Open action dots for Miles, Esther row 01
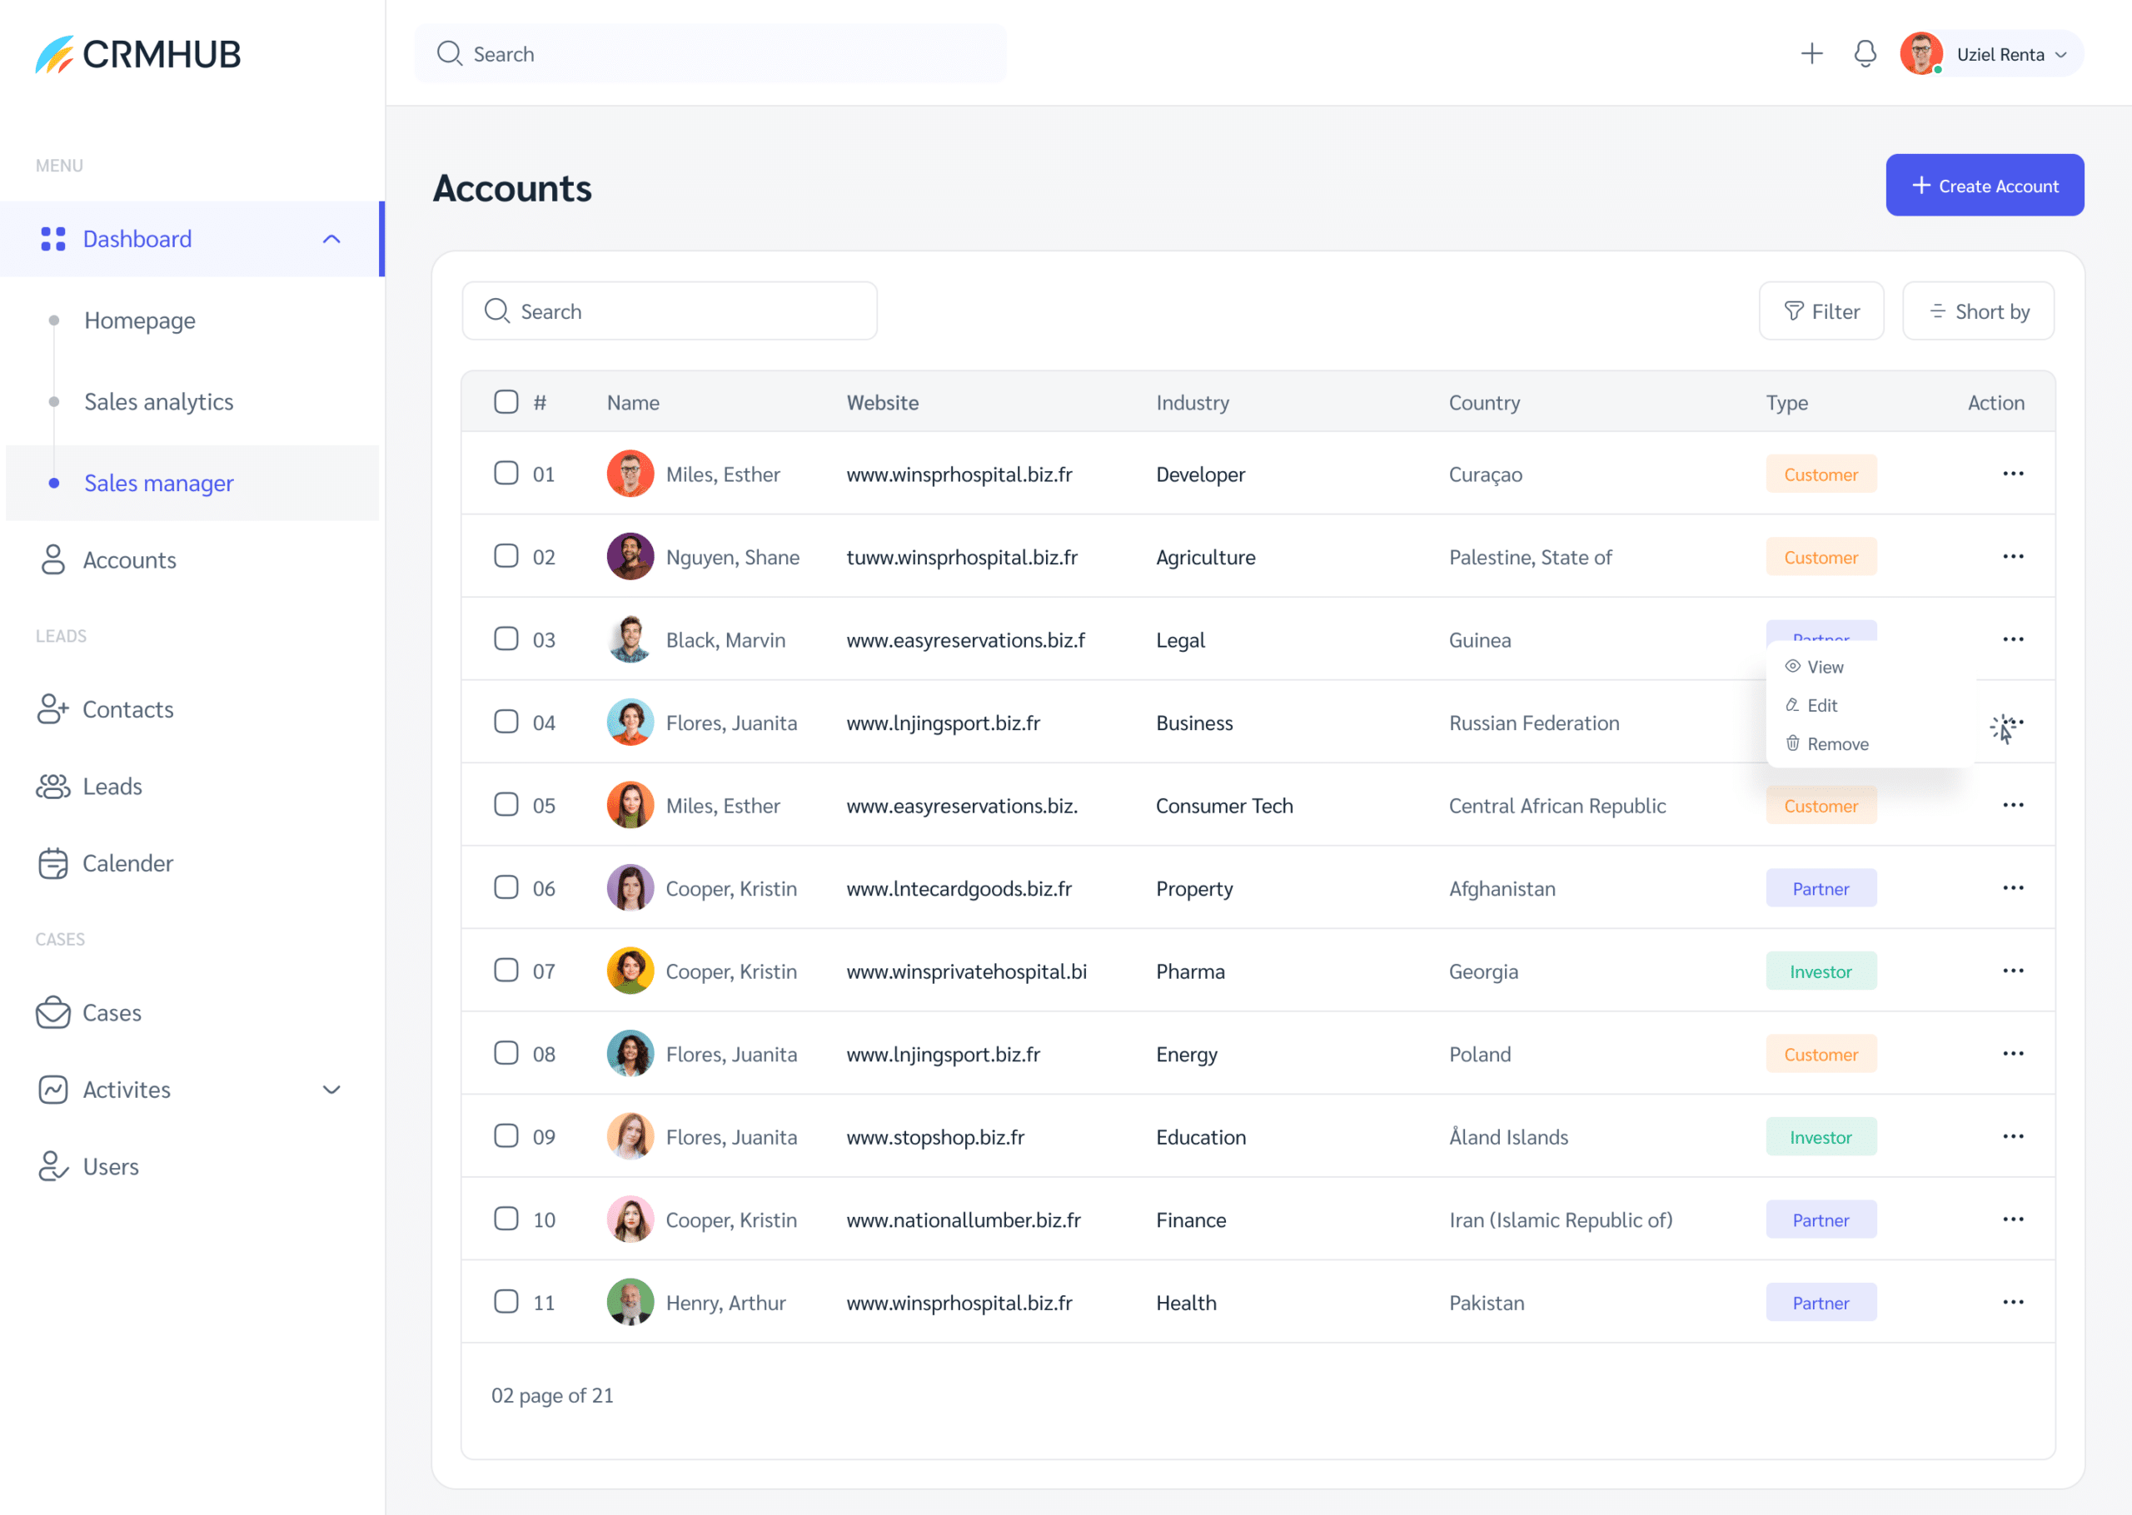Viewport: 2132px width, 1515px height. [x=2013, y=474]
